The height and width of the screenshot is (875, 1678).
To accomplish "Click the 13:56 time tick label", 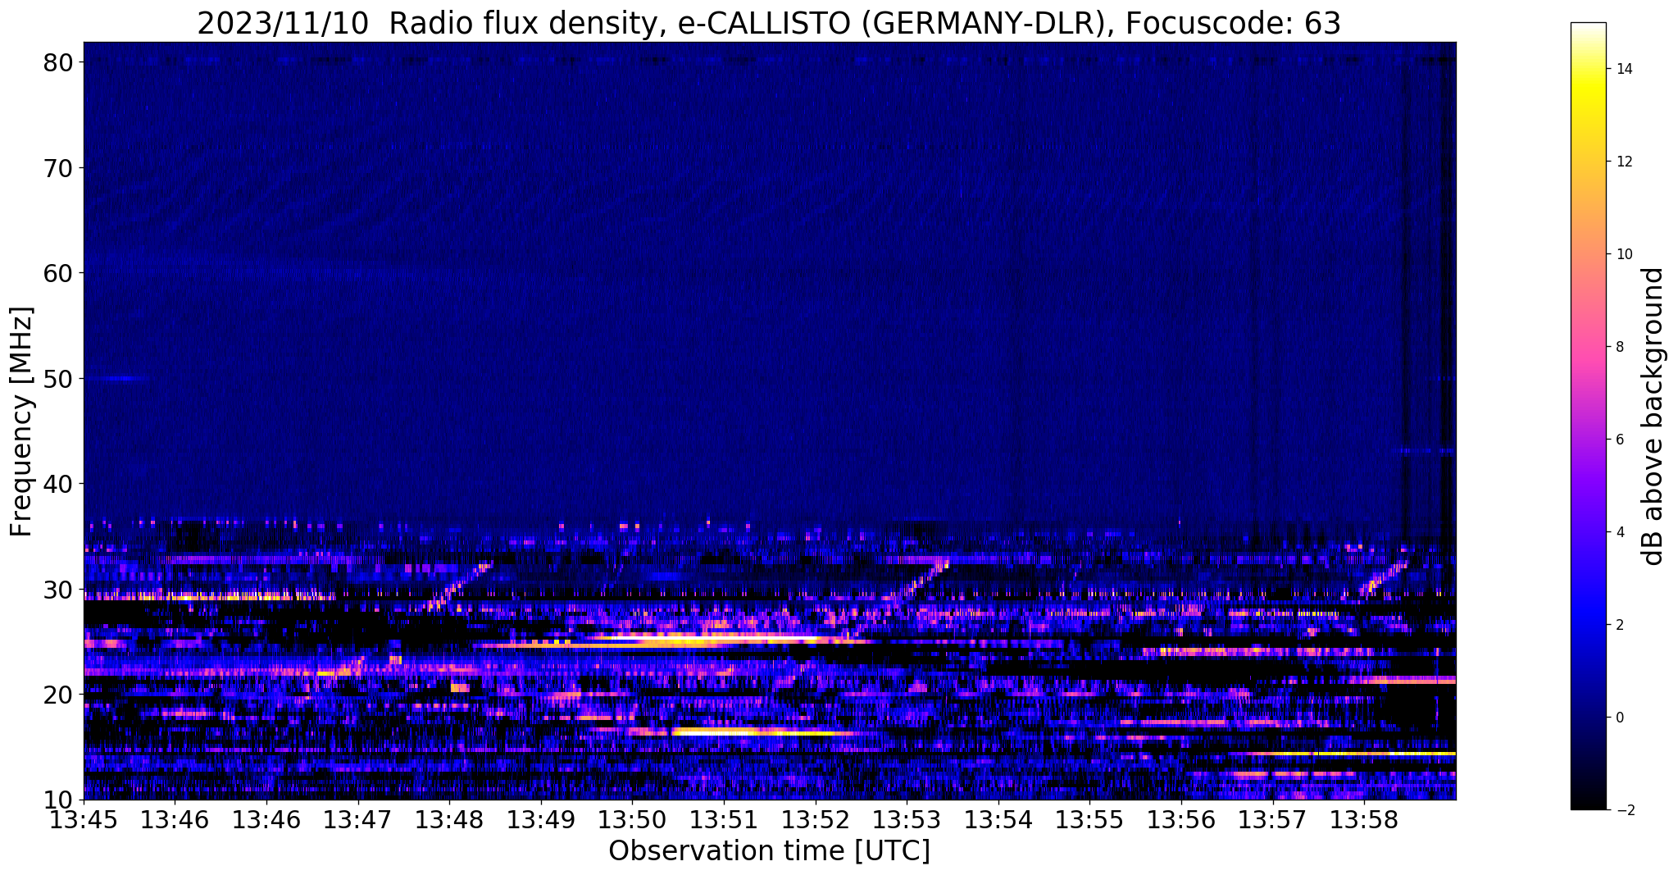I will [x=1181, y=819].
